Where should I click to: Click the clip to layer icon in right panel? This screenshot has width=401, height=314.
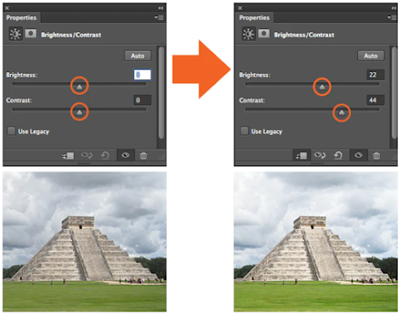[x=301, y=155]
